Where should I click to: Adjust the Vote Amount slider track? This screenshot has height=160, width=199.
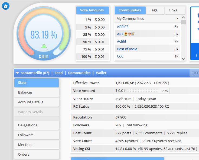(143, 91)
